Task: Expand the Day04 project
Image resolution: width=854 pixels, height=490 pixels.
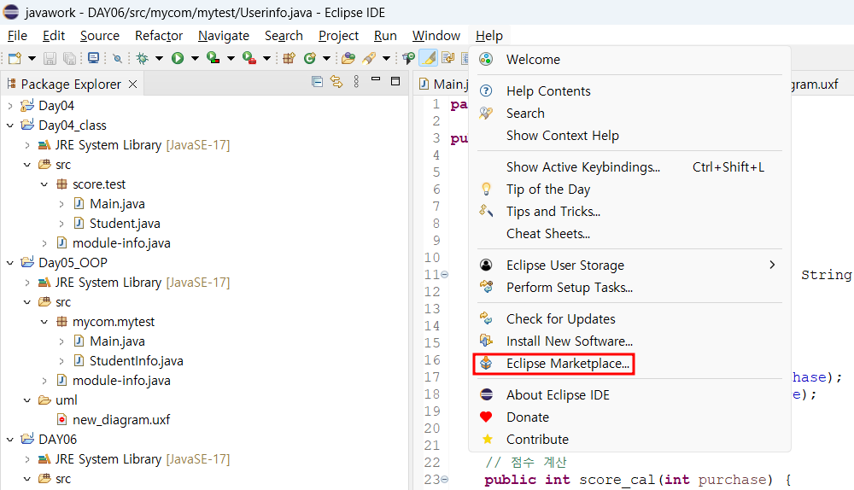Action: click(9, 106)
